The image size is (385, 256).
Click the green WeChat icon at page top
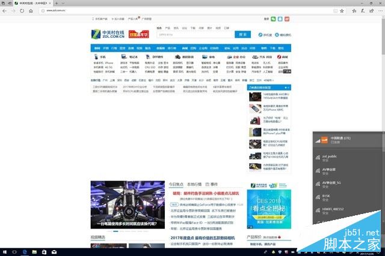[x=273, y=19]
